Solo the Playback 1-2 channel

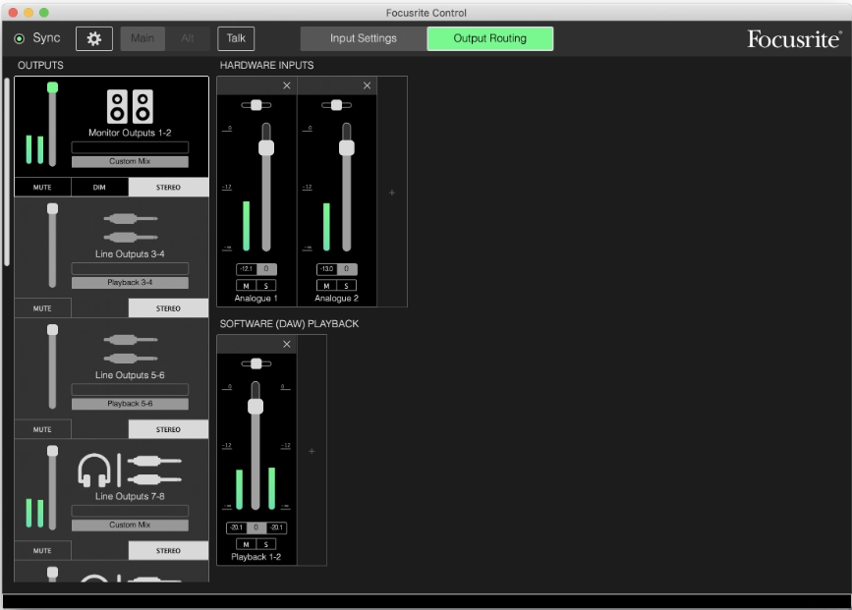pyautogui.click(x=265, y=544)
